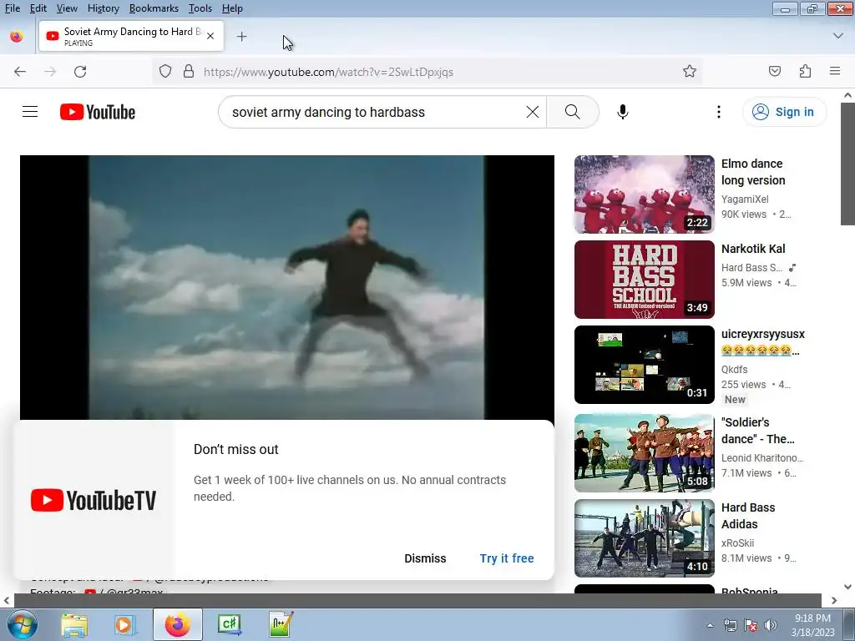Screen dimensions: 855x641
Task: Open tracking protection shield icon
Action: tap(165, 72)
